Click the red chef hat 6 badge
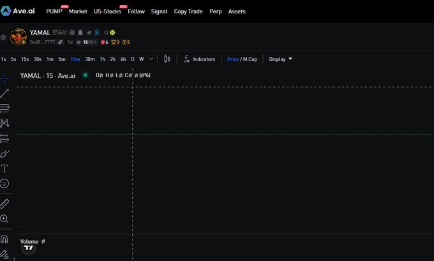Viewport: 434px width, 261px height. point(104,42)
